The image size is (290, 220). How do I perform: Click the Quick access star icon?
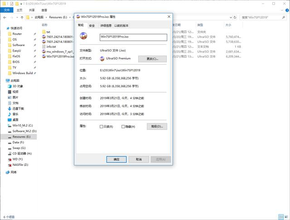coord(8,28)
